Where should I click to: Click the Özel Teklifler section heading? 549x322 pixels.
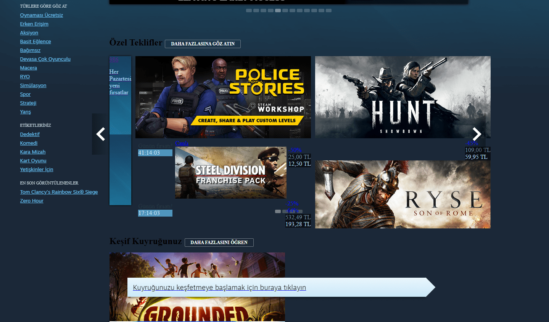(x=136, y=43)
